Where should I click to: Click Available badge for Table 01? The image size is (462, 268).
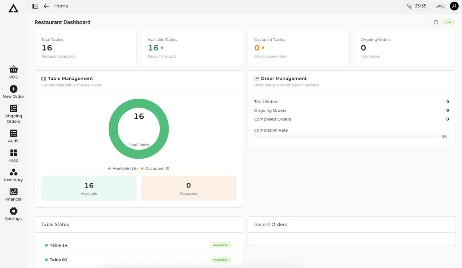[x=220, y=260]
